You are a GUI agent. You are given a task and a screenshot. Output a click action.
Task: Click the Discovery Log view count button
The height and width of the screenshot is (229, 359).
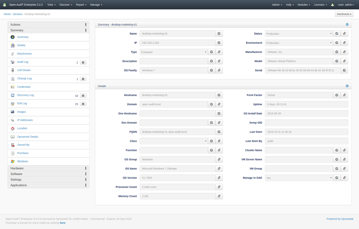click(83, 96)
